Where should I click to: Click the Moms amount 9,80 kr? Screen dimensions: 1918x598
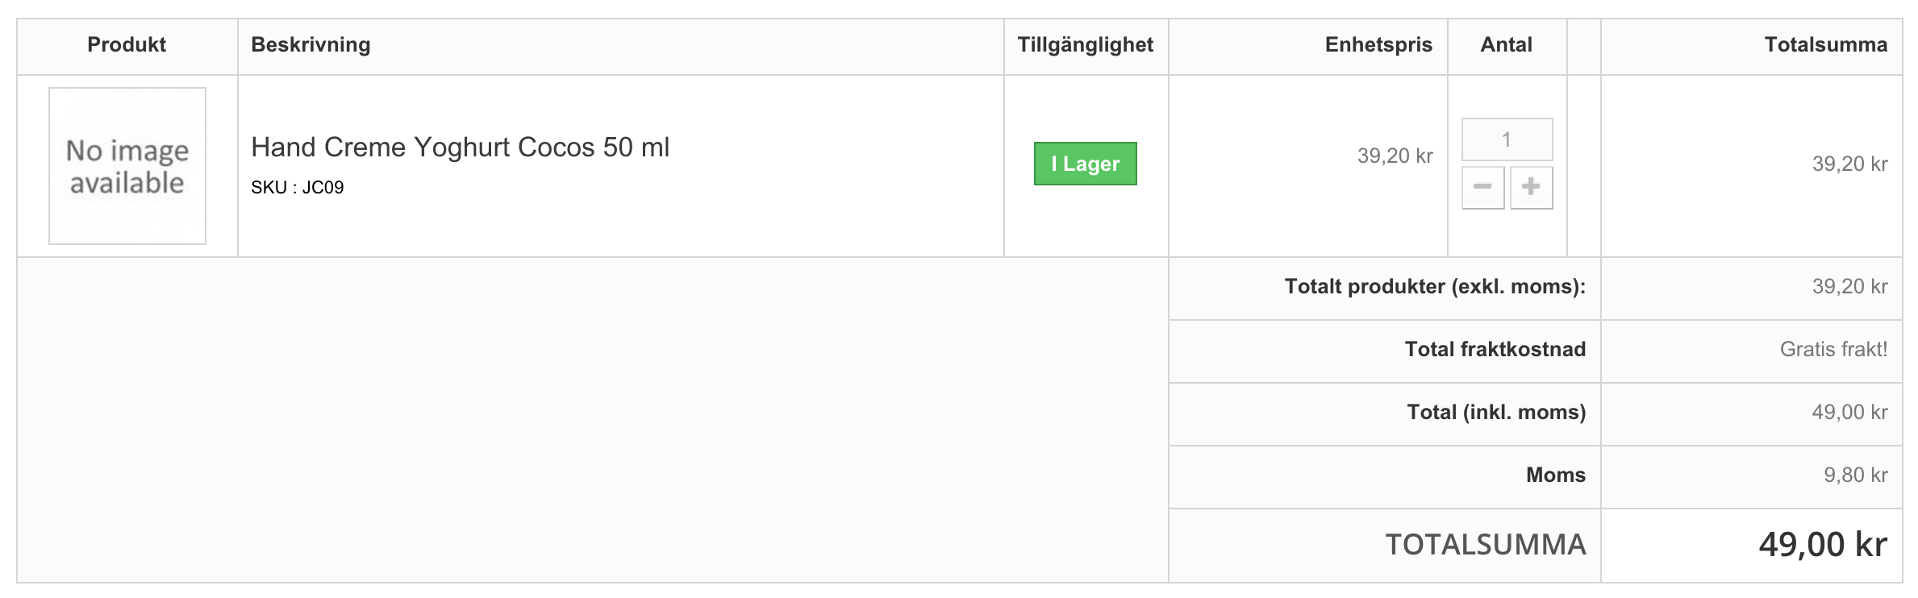point(1855,475)
